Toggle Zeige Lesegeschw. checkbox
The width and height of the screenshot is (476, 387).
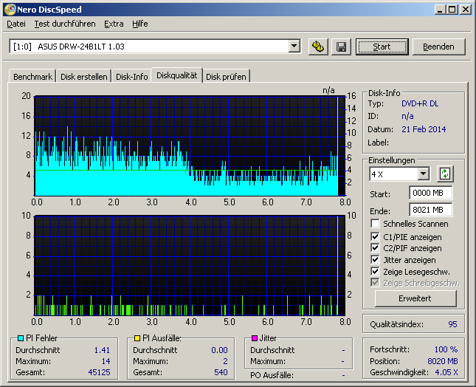pyautogui.click(x=375, y=271)
